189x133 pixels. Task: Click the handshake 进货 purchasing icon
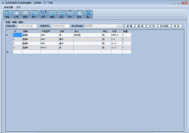pyautogui.click(x=43, y=14)
